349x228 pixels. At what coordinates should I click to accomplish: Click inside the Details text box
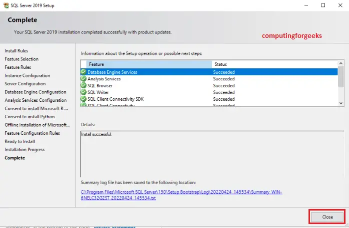click(212, 154)
